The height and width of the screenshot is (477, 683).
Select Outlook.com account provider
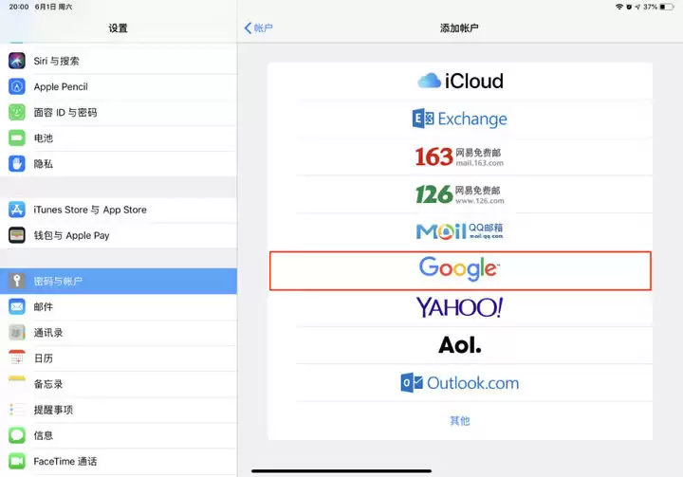point(460,383)
